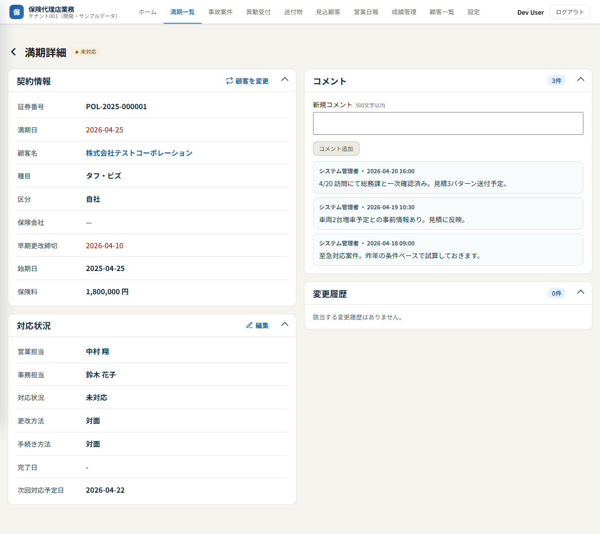The height and width of the screenshot is (534, 600).
Task: Click the 手続き方法 value 対面
Action: (93, 444)
